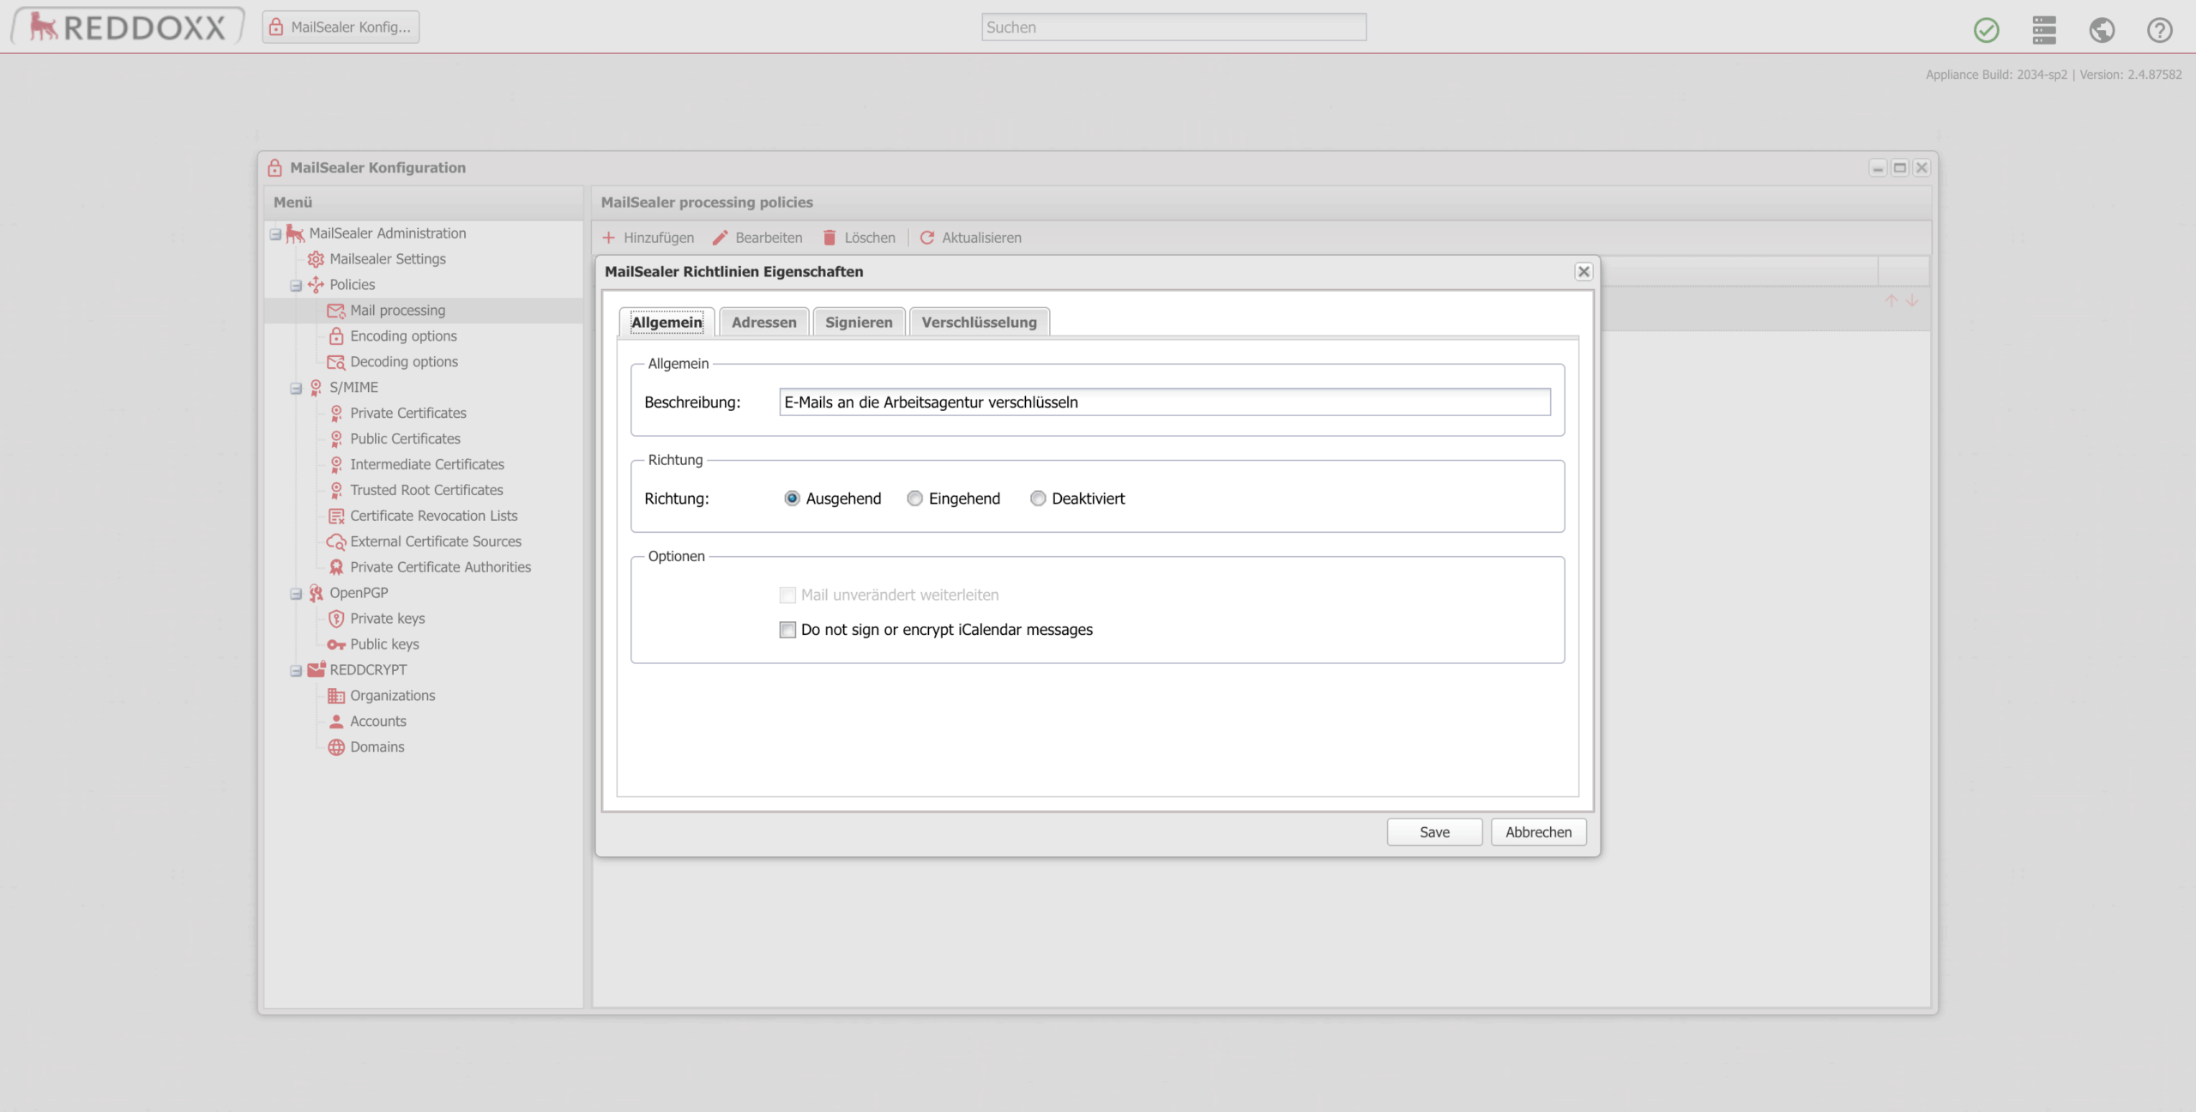The height and width of the screenshot is (1112, 2196).
Task: Click the green status checkmark icon
Action: (x=1986, y=29)
